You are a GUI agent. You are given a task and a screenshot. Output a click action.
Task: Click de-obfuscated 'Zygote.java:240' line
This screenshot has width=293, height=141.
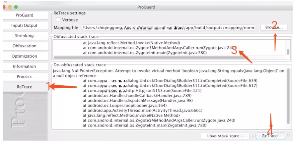coord(159,120)
